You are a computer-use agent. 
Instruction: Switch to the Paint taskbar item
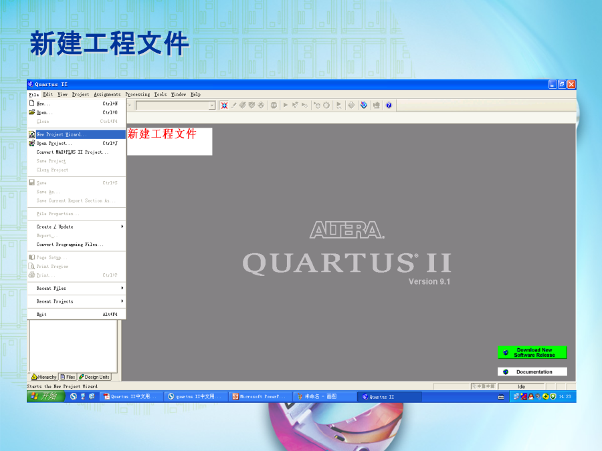pyautogui.click(x=324, y=397)
